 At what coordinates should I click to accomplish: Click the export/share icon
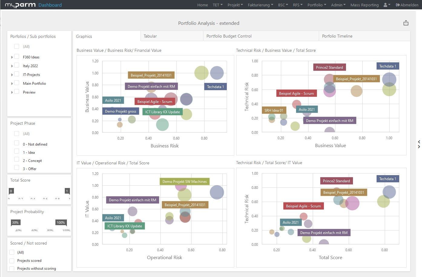point(406,23)
